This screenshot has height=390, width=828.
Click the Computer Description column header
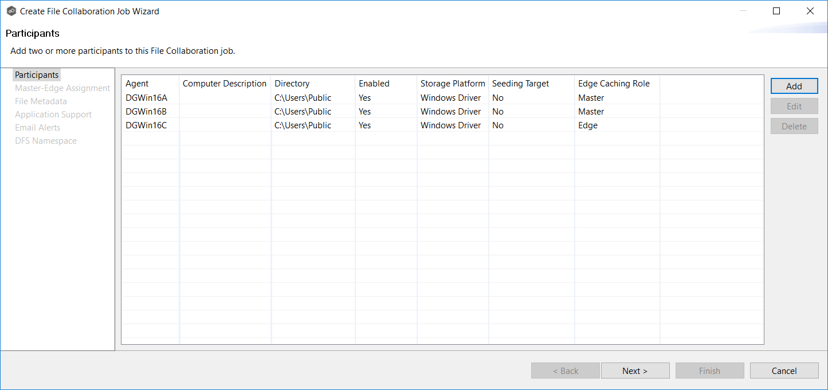pos(225,84)
